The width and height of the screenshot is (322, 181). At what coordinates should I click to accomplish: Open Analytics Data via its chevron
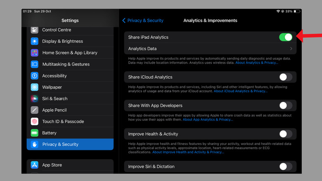(x=291, y=49)
